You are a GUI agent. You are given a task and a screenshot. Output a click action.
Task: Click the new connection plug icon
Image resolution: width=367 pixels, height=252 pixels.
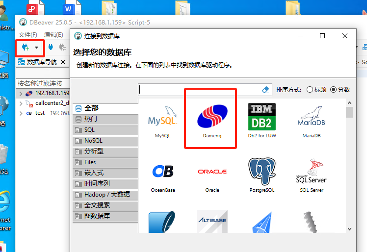pos(26,48)
